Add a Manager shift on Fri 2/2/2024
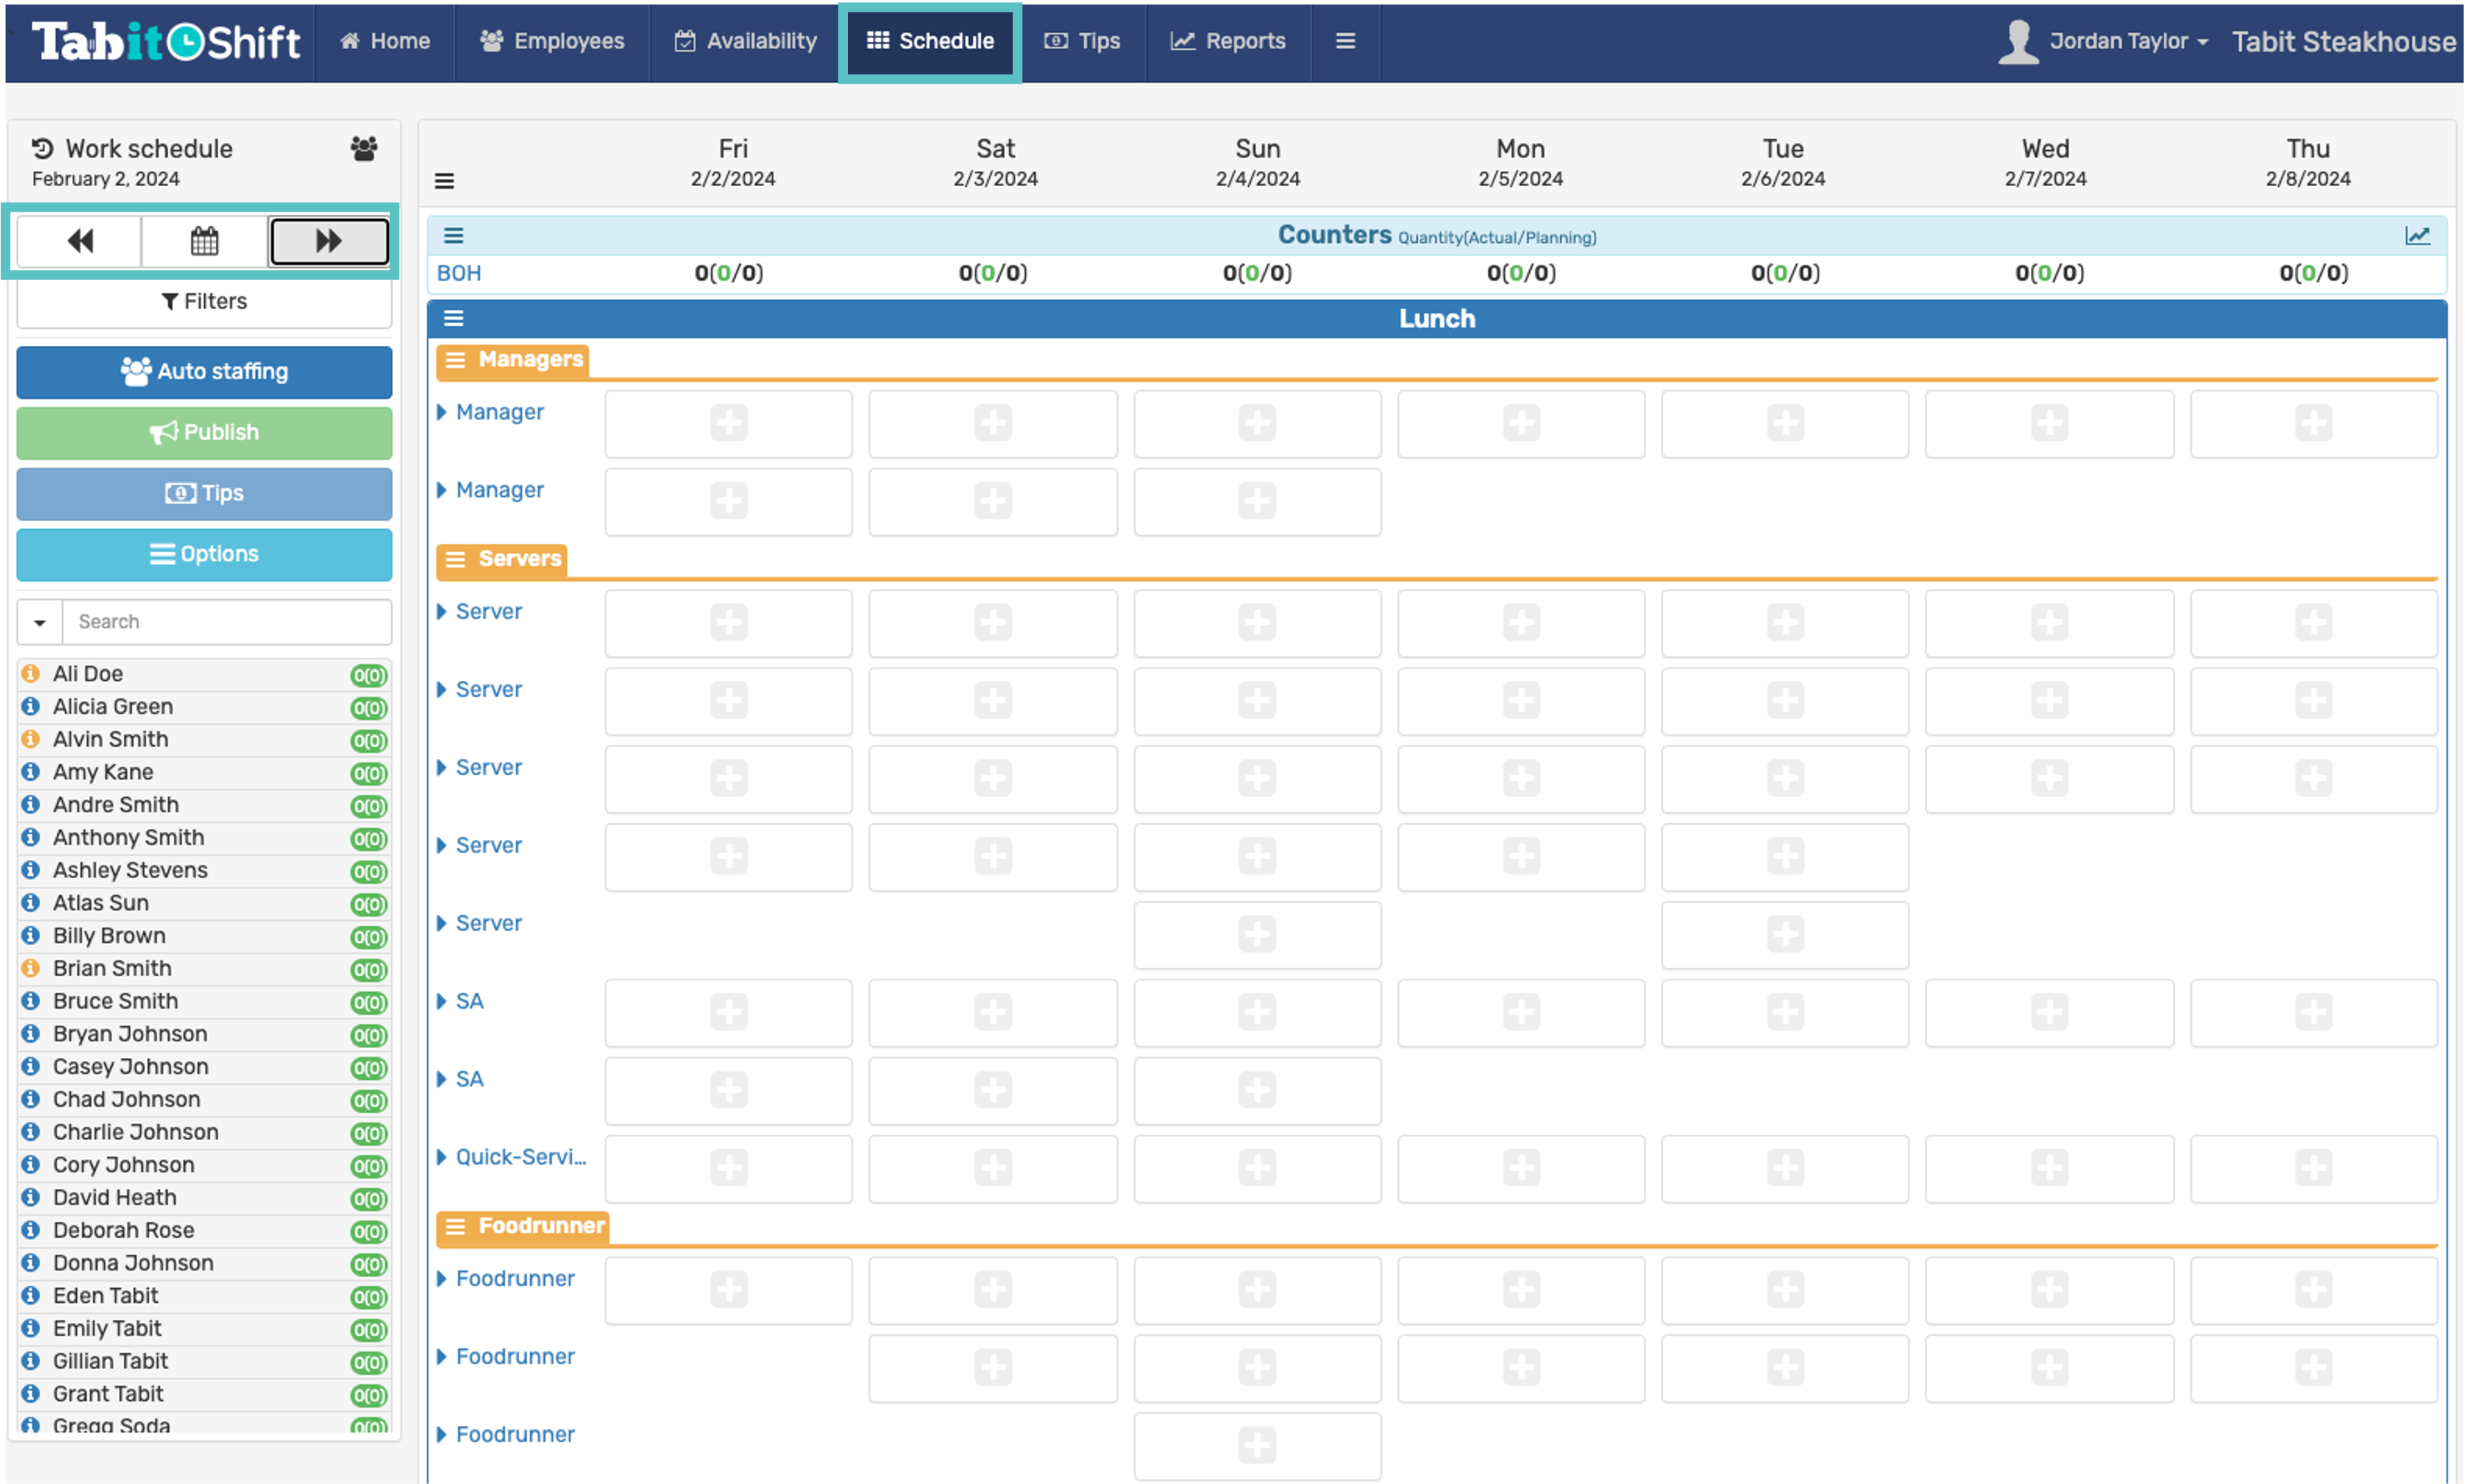The image size is (2465, 1484). coord(728,423)
